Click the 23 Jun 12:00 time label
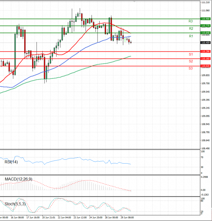The image size is (212, 221). click(80, 217)
